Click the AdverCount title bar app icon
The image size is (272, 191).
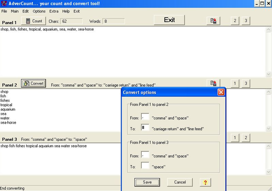[4, 3]
